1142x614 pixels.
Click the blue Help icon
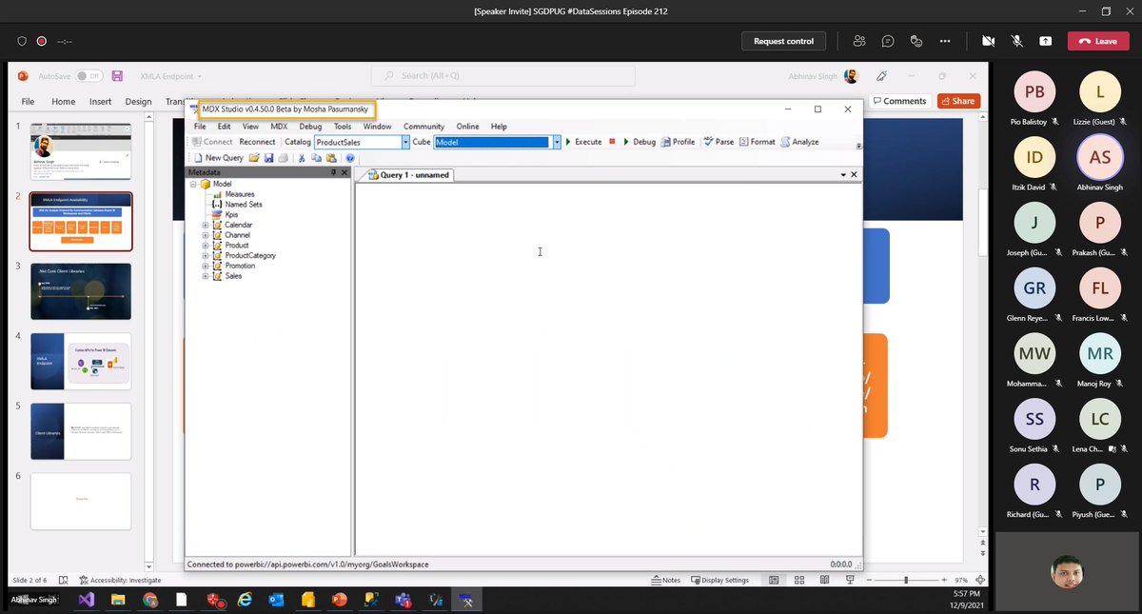[350, 158]
